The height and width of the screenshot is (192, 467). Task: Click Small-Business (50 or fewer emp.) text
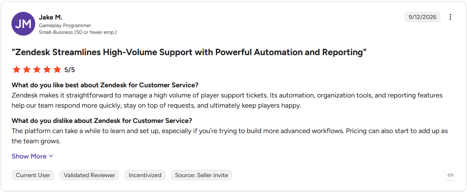(78, 32)
